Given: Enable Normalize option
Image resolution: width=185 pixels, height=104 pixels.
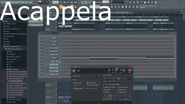Looking at the screenshot, I should 104,90.
